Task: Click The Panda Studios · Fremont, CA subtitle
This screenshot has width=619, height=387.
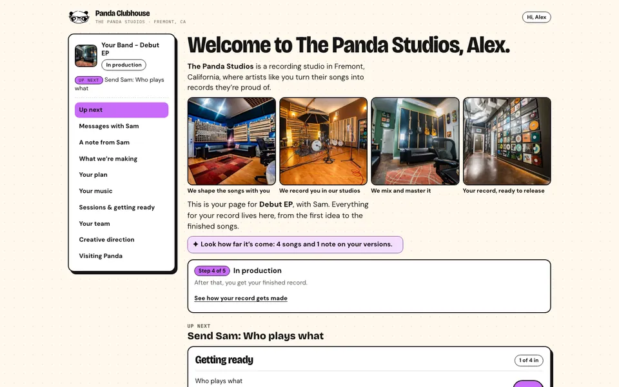Action: pos(141,22)
